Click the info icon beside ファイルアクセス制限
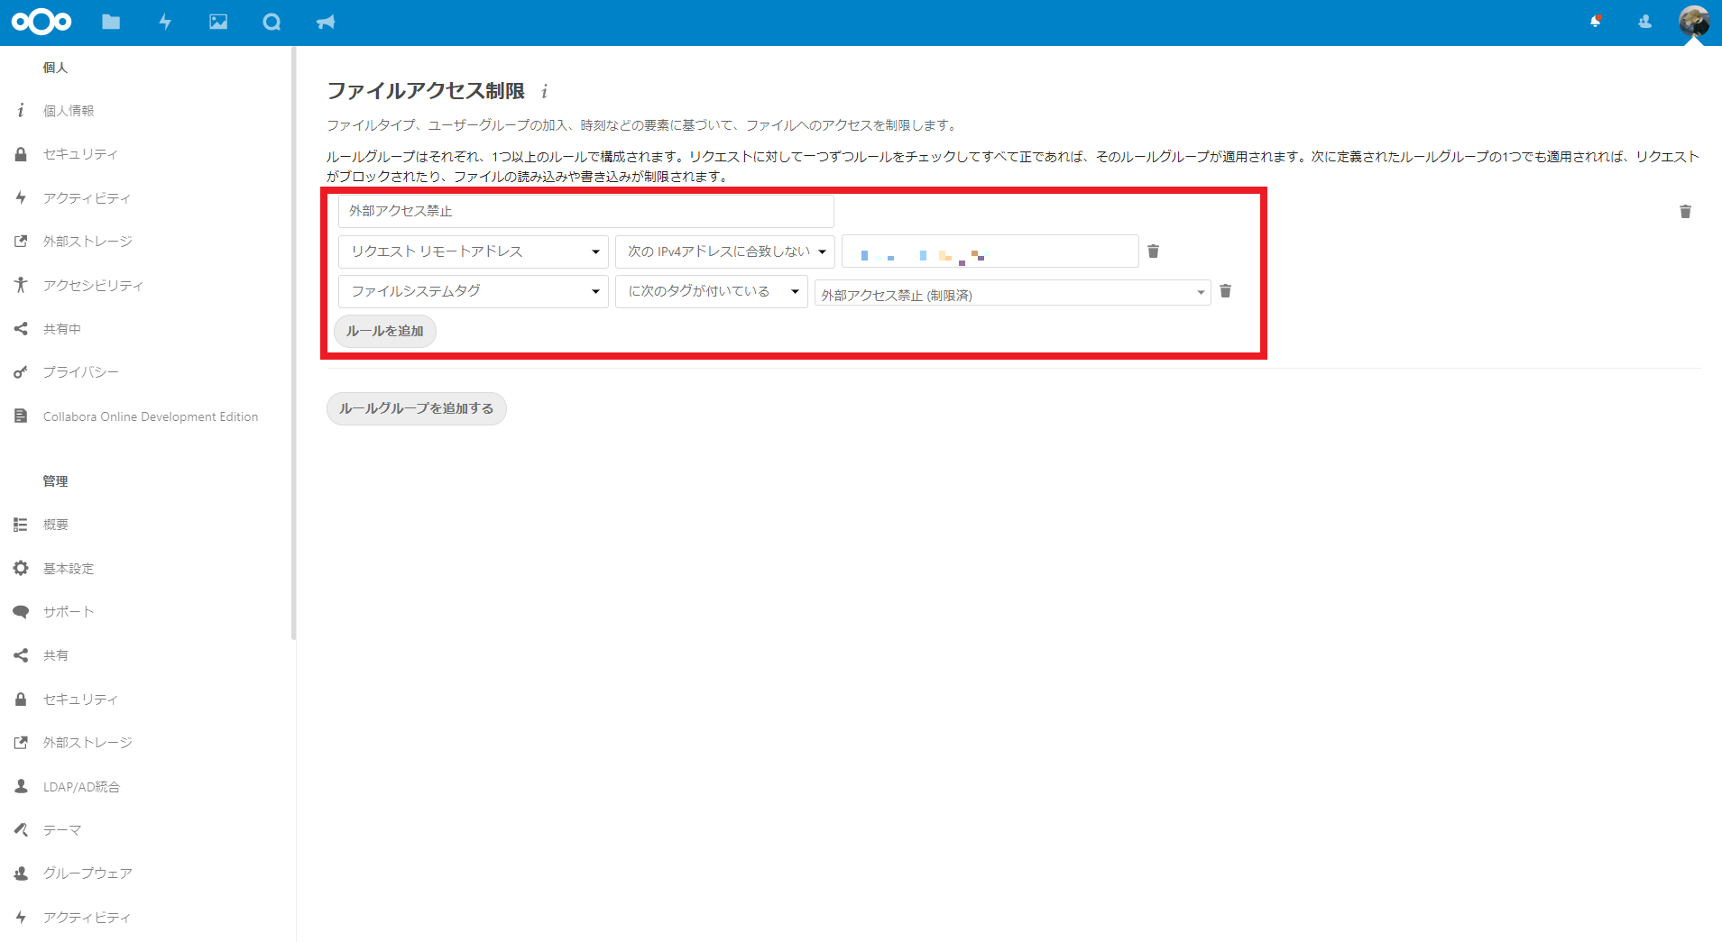 point(545,91)
